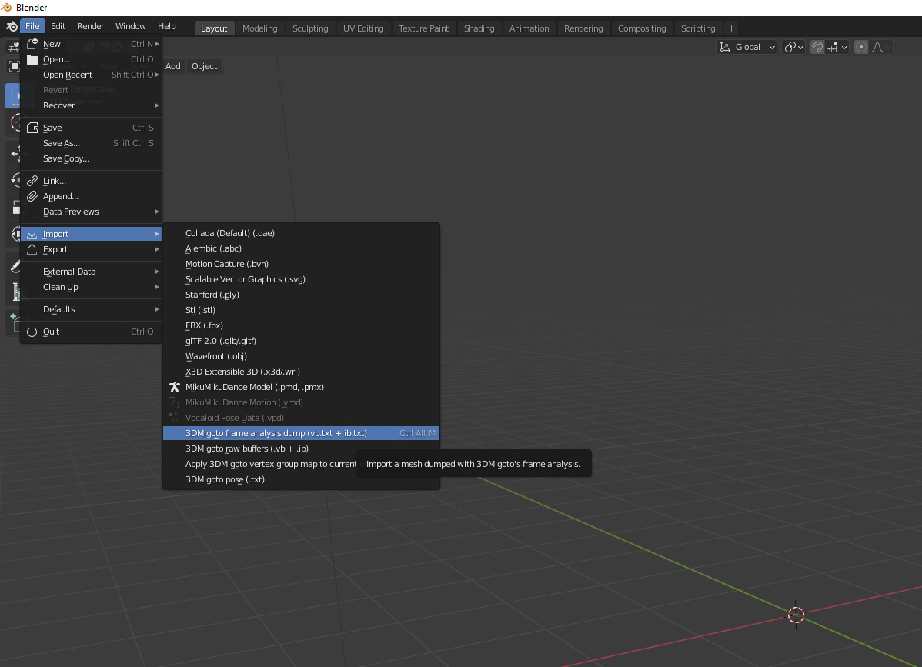Switch to the Modeling workspace tab

click(x=259, y=28)
